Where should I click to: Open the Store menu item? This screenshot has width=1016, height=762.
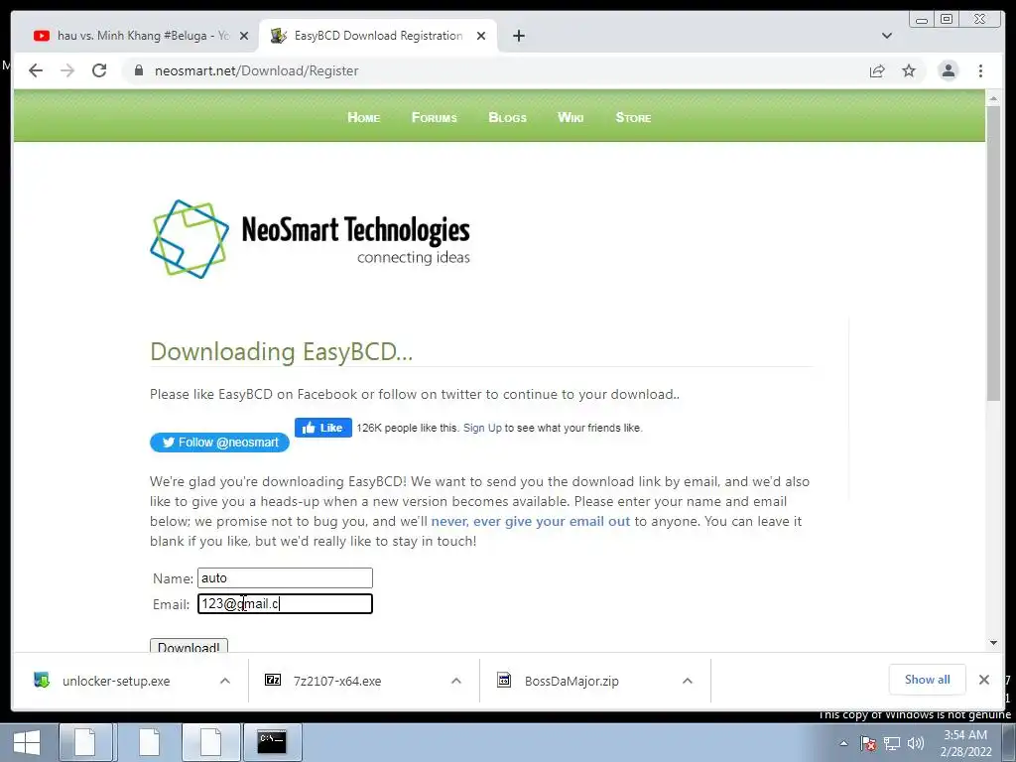(633, 117)
